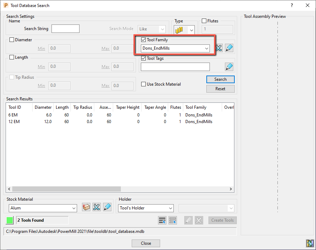This screenshot has height=250, width=316.
Task: Expand the Tool's Holder dropdown
Action: (x=170, y=208)
